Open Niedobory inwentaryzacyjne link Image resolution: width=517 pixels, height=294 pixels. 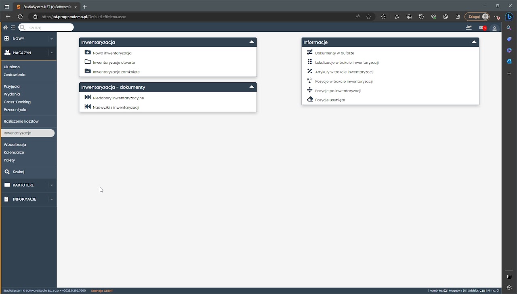(x=118, y=98)
